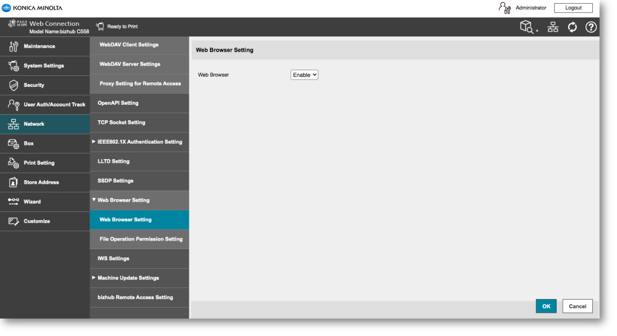Open User Auth/Account Track menu
Viewport: 617px width, 336px height.
coord(45,105)
